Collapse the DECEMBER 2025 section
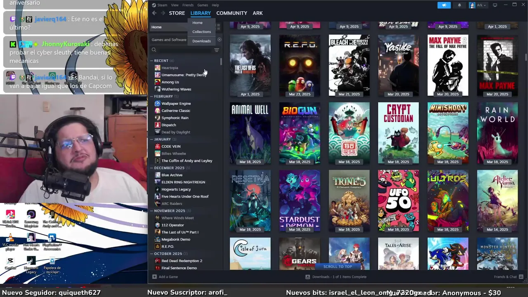 (x=152, y=168)
